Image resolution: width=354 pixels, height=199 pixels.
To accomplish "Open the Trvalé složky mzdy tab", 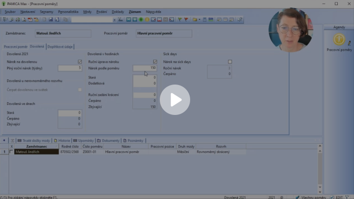I will tap(34, 140).
